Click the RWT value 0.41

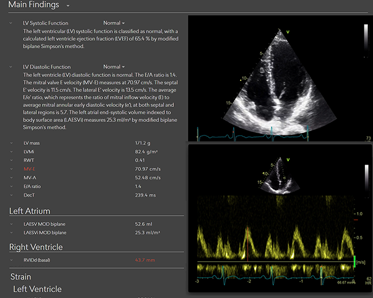tap(140, 161)
